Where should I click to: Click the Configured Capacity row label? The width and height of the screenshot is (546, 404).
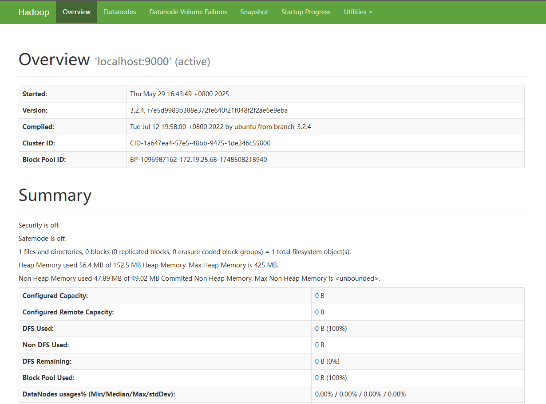55,296
